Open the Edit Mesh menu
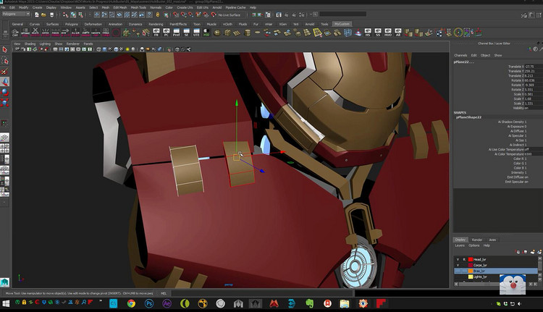 [120, 7]
